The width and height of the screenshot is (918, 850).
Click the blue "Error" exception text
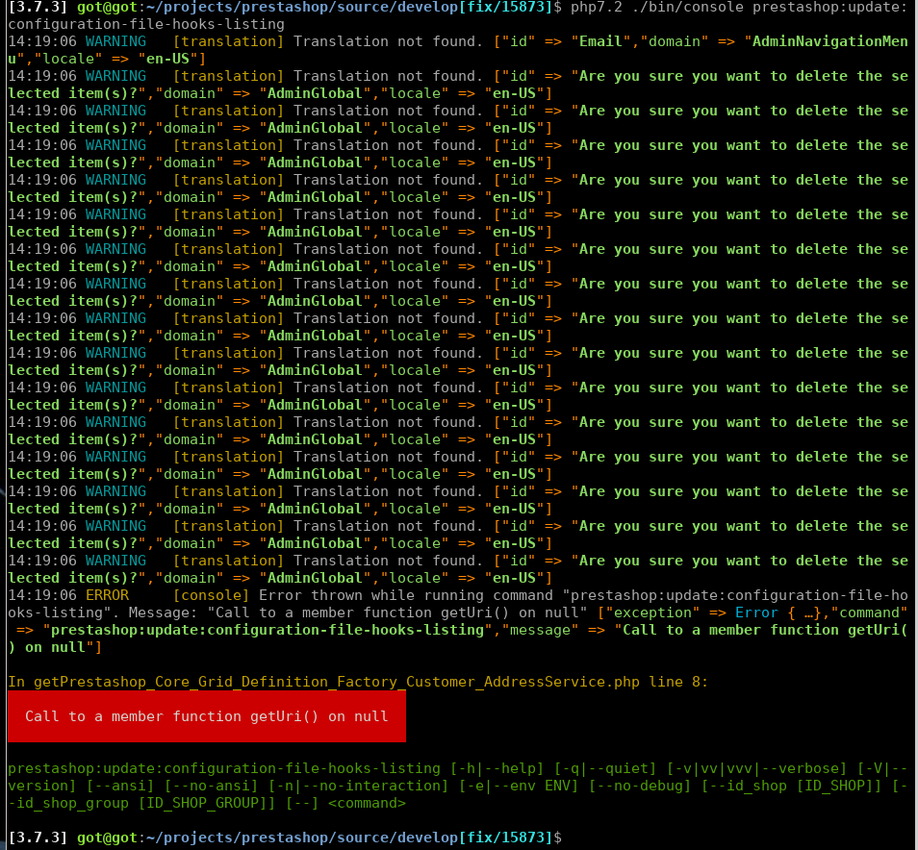[x=757, y=612]
